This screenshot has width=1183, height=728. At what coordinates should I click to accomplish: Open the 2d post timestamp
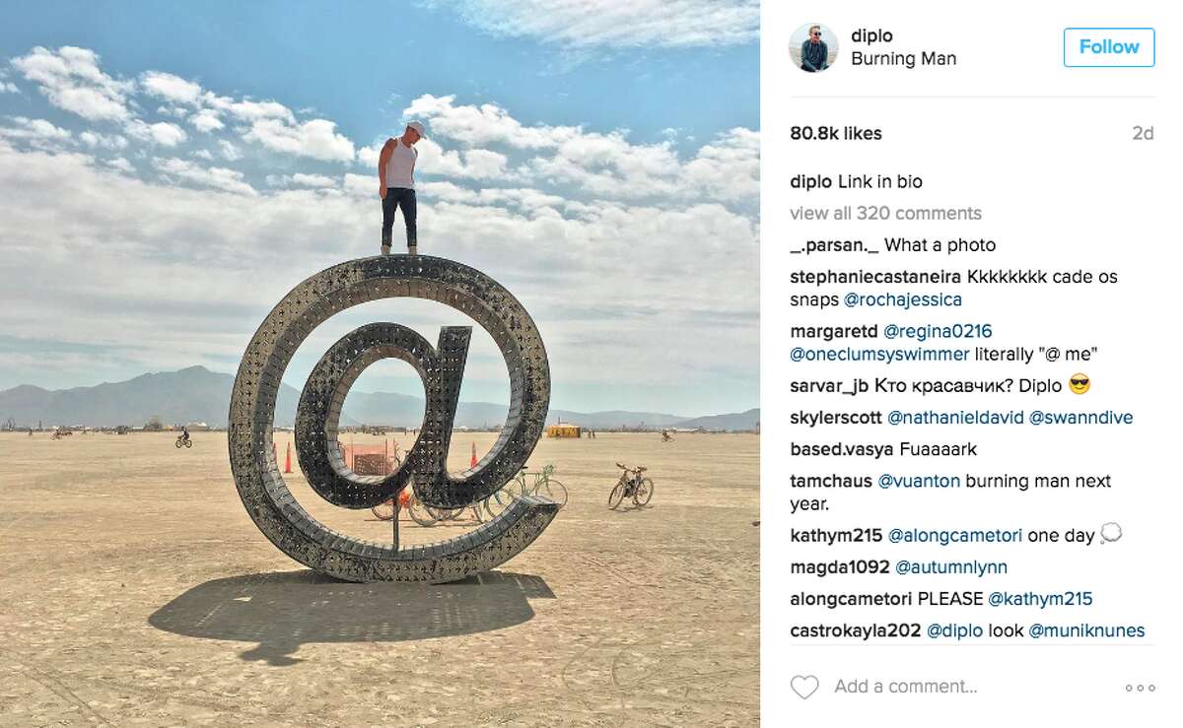pos(1143,133)
